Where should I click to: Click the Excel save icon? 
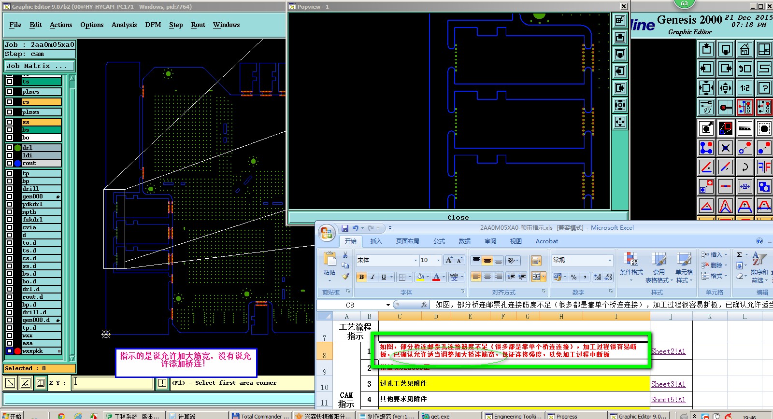[x=345, y=228]
